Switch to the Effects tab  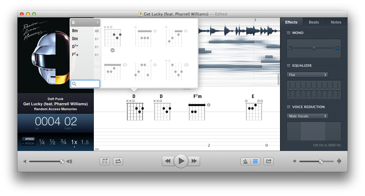pyautogui.click(x=291, y=22)
